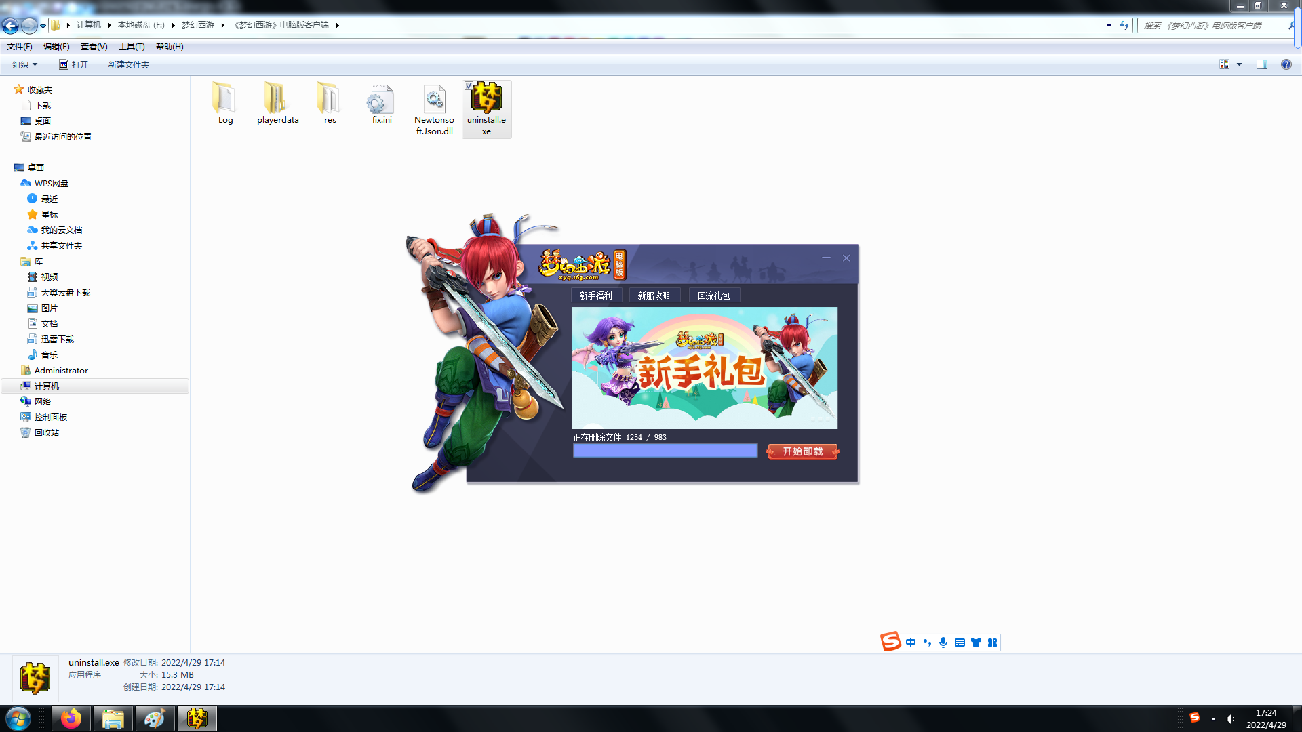
Task: Open the Log folder
Action: (225, 103)
